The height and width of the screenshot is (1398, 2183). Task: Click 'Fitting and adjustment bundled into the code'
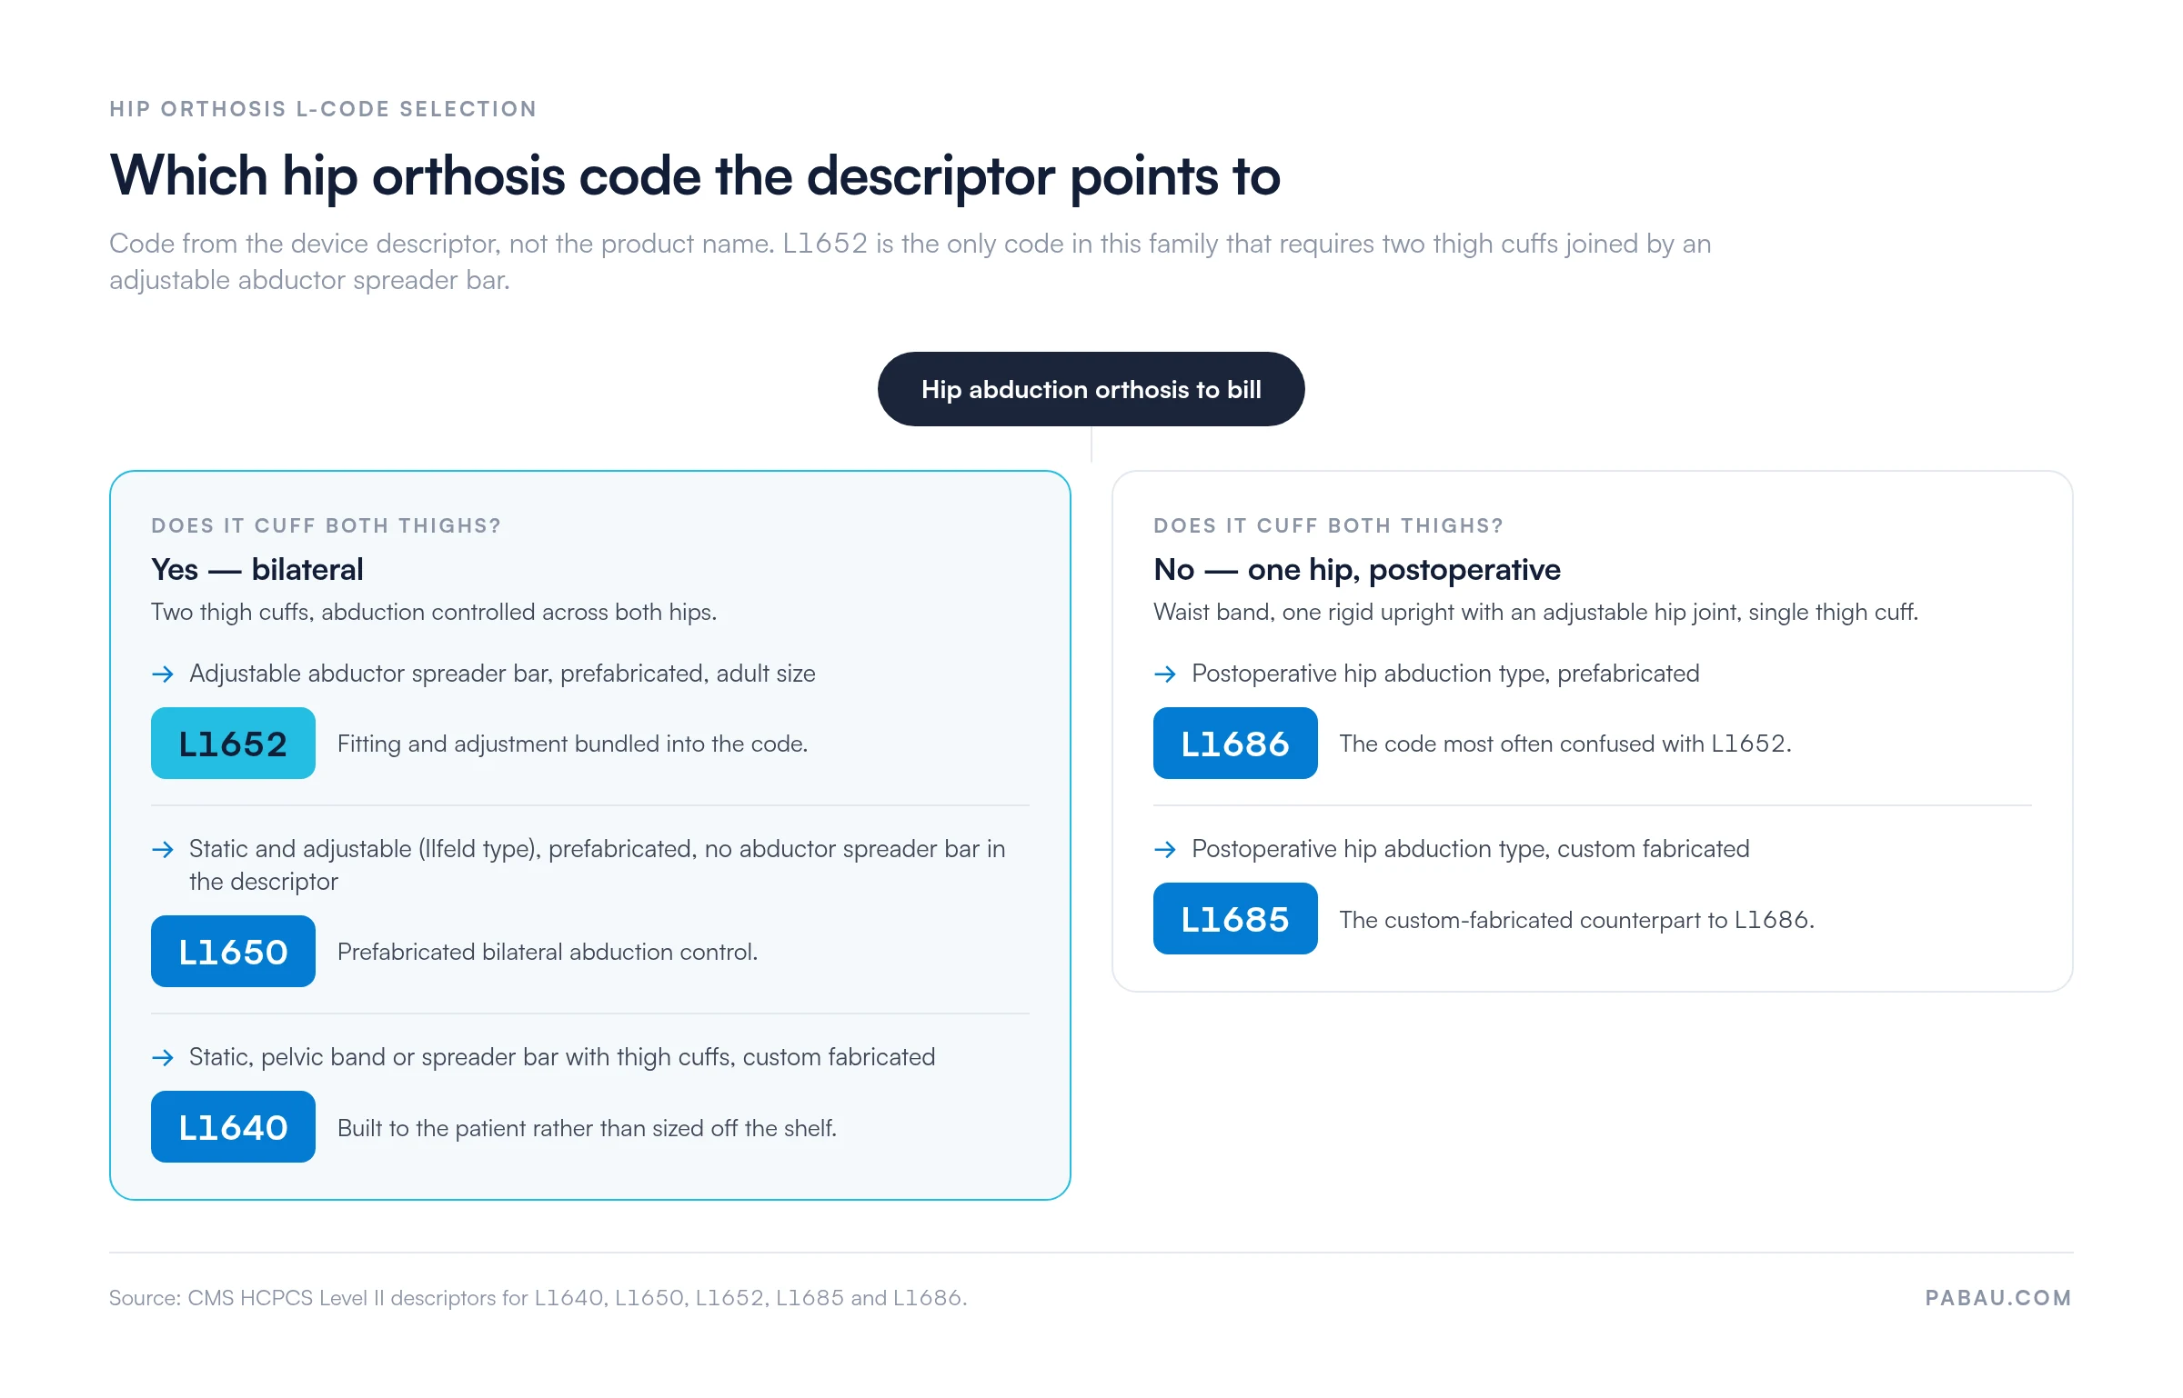click(x=573, y=744)
